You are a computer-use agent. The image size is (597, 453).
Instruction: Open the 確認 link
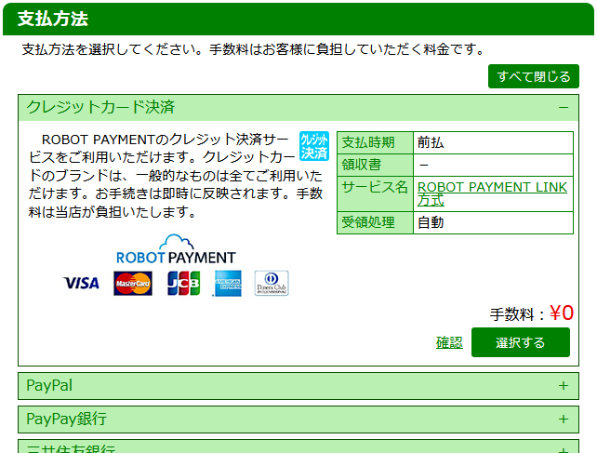(x=449, y=342)
